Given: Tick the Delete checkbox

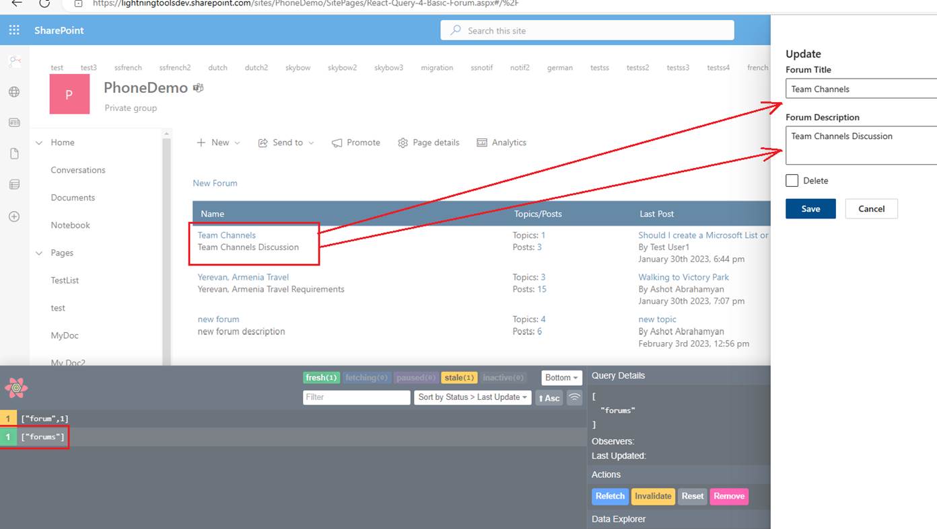Looking at the screenshot, I should pyautogui.click(x=792, y=181).
